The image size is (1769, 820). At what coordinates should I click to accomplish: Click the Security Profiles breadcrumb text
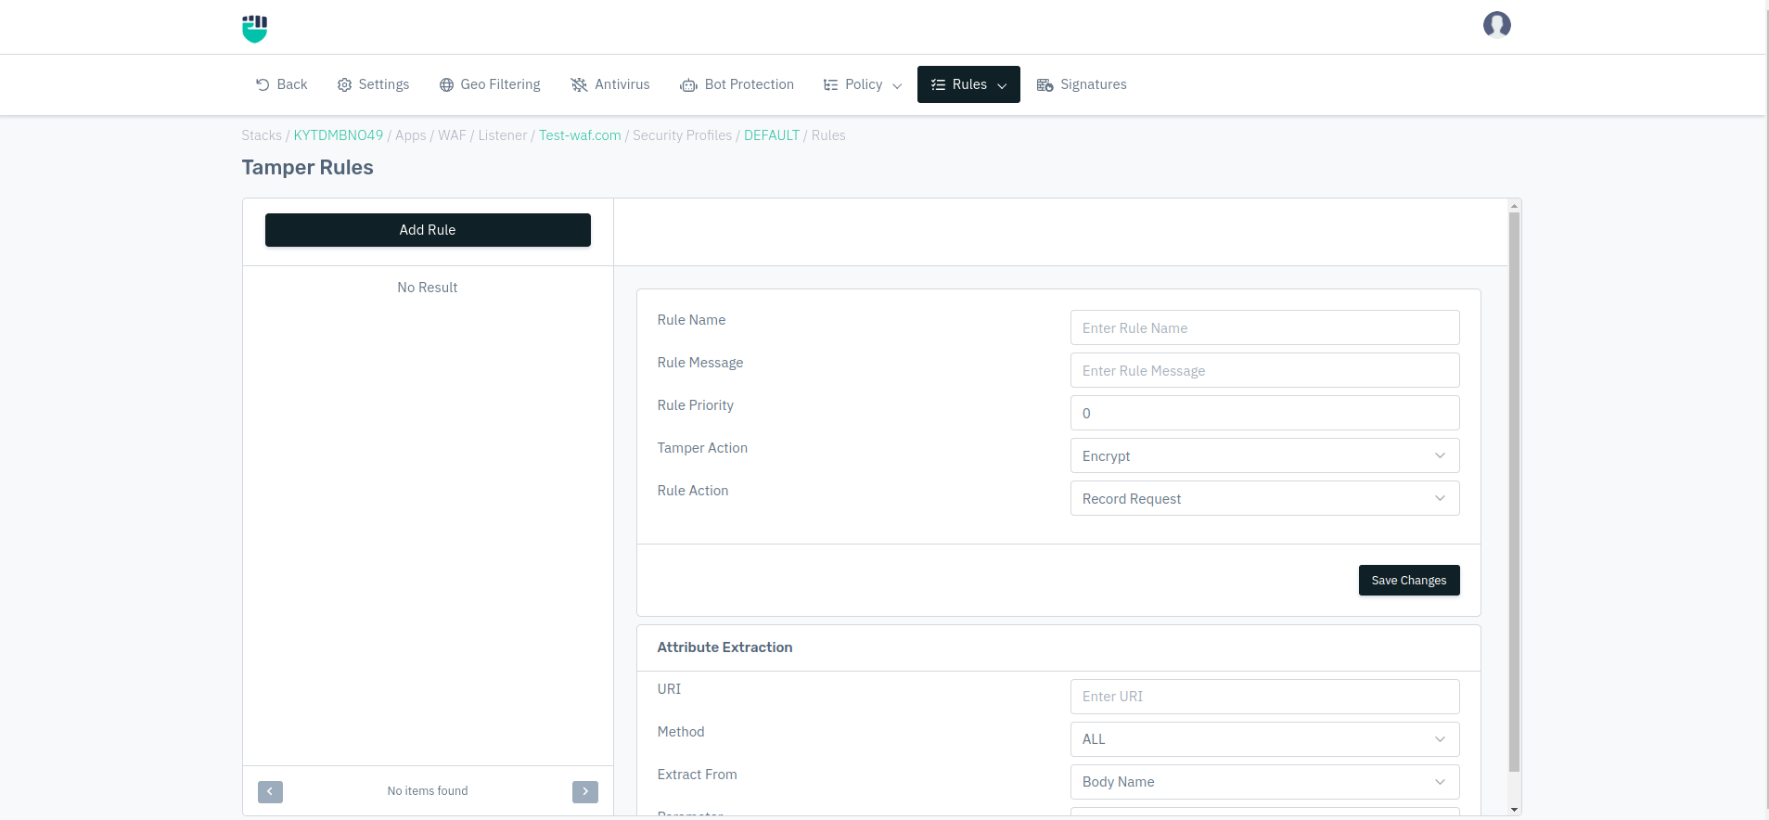[682, 135]
